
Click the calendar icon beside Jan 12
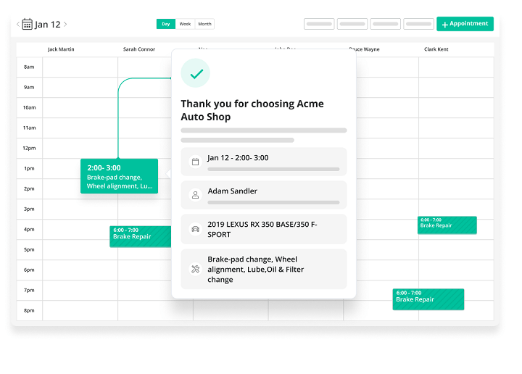pyautogui.click(x=27, y=24)
